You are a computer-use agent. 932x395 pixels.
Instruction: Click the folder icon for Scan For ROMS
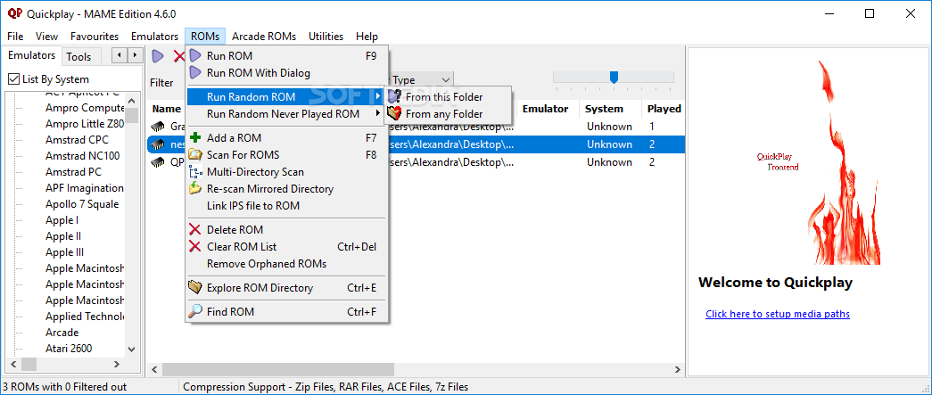coord(195,155)
